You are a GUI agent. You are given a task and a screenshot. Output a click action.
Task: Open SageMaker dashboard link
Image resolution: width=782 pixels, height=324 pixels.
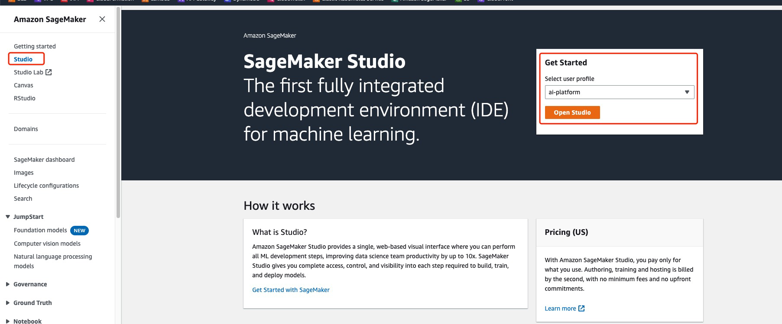pos(44,160)
